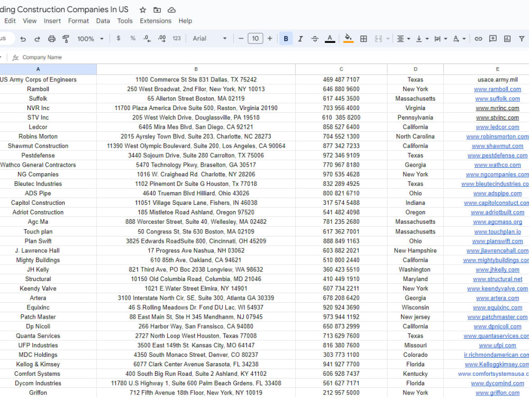Increase the font size
Viewport: 529px width, 397px height.
[x=270, y=39]
